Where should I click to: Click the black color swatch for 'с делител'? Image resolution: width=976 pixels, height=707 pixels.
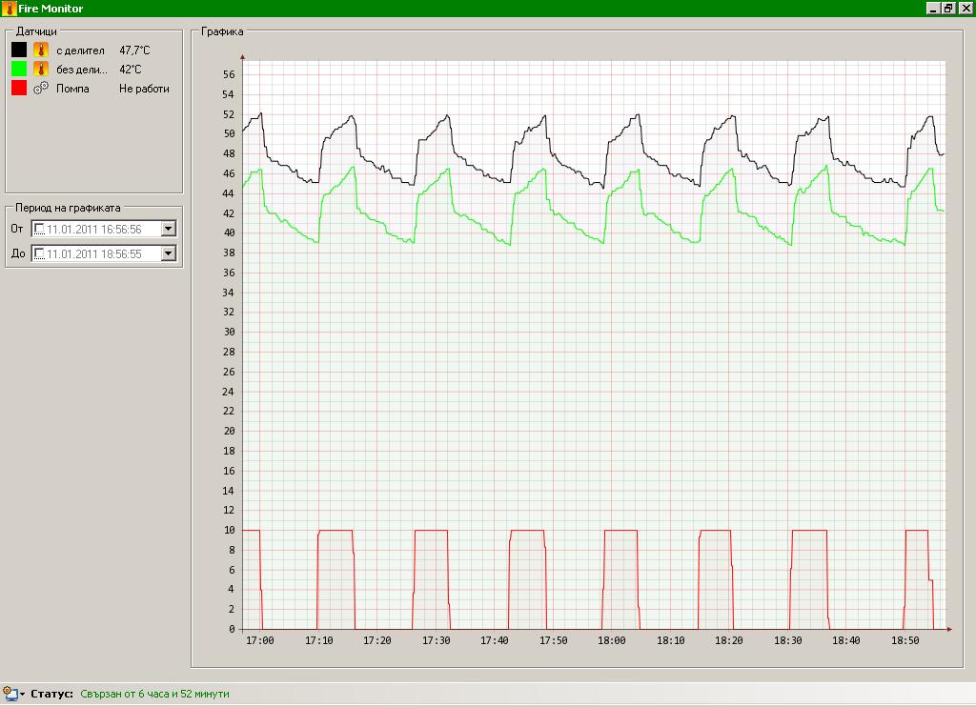19,50
